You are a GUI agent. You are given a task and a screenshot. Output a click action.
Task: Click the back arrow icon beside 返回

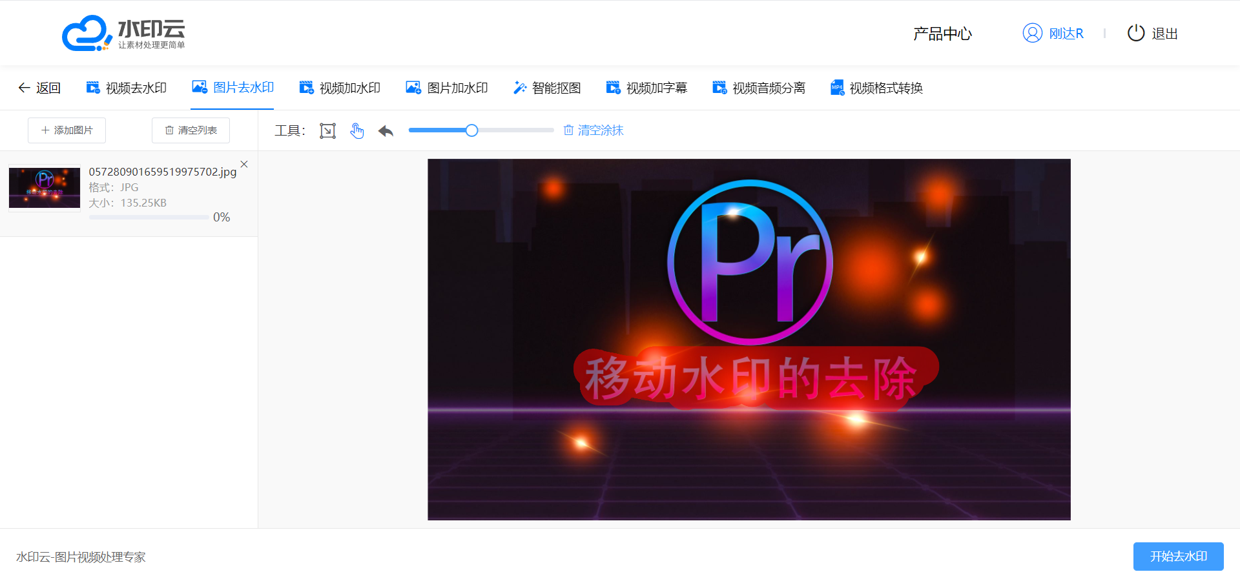tap(25, 88)
